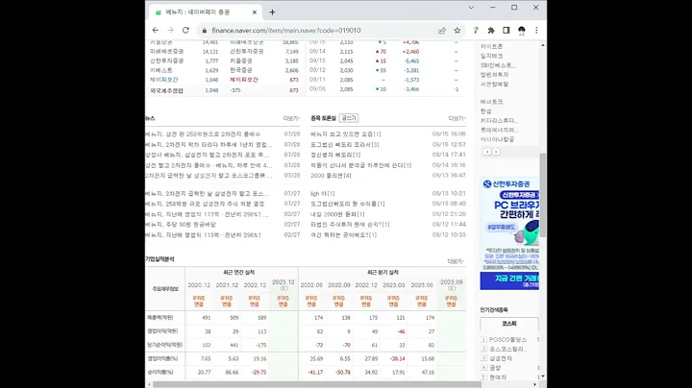The width and height of the screenshot is (692, 388).
Task: Click the 09/14 date row in price table
Action: click(x=317, y=51)
